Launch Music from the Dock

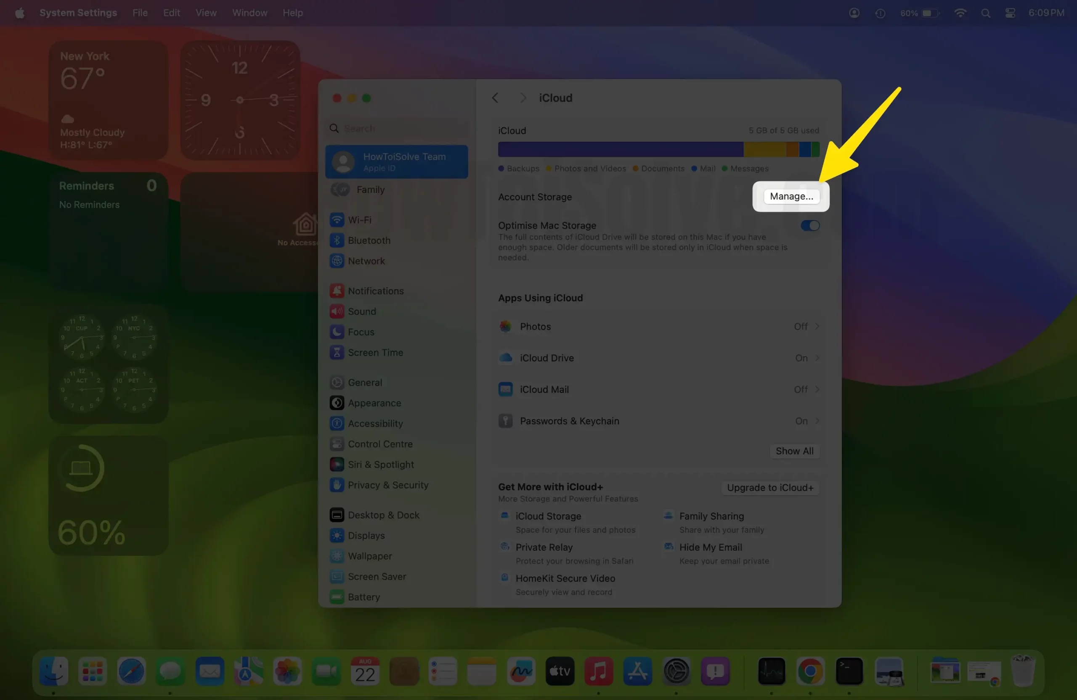(598, 671)
